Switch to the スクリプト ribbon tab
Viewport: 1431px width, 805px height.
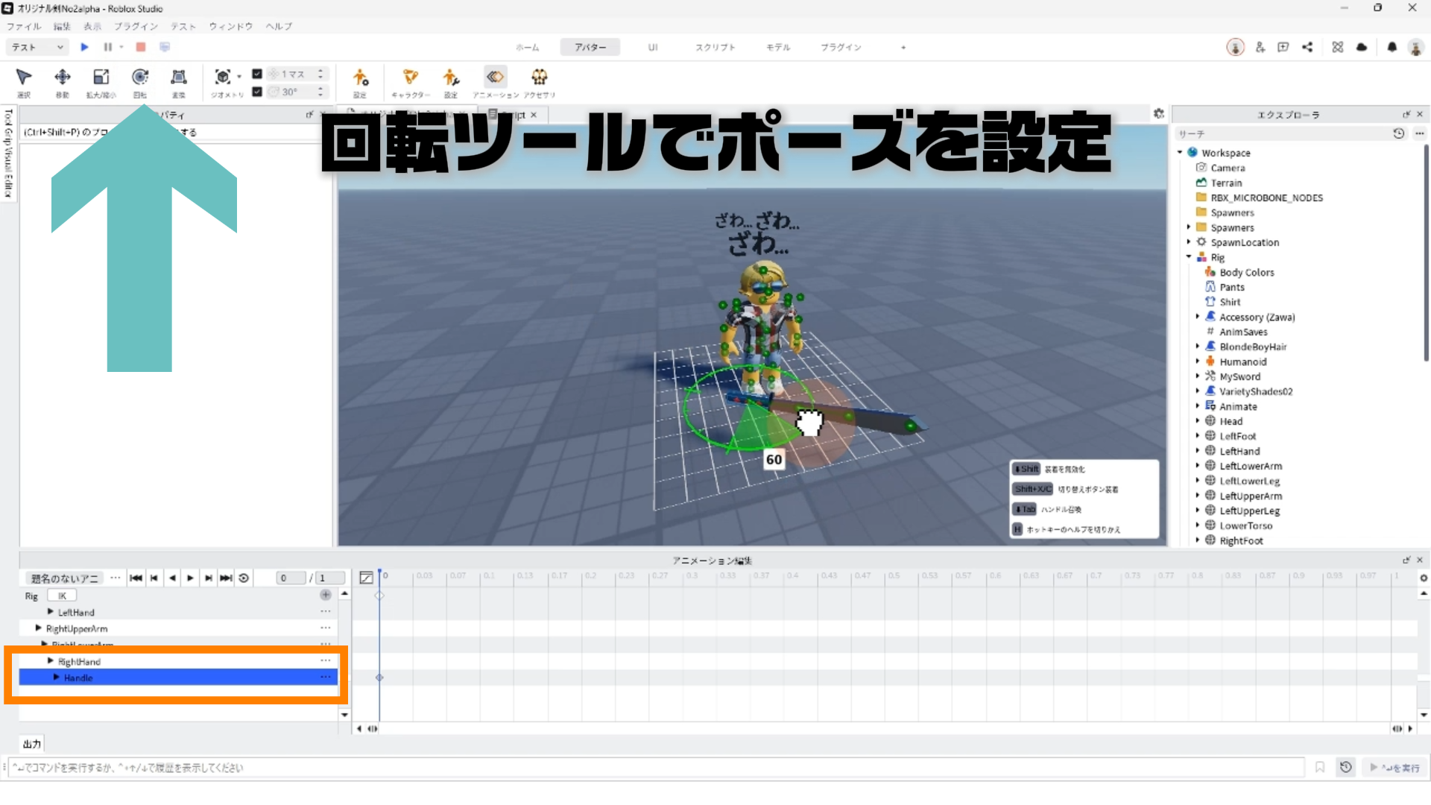(x=715, y=47)
